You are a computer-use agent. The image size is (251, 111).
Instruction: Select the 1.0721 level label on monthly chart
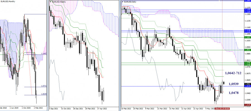coord(44,86)
